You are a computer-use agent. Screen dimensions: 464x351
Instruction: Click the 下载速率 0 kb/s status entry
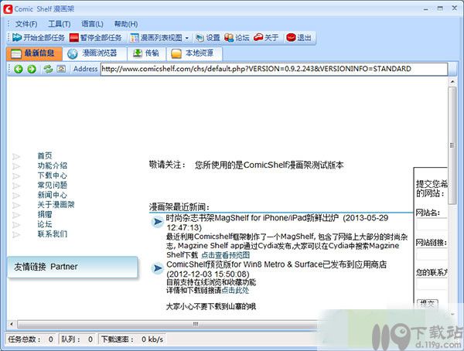tap(132, 339)
